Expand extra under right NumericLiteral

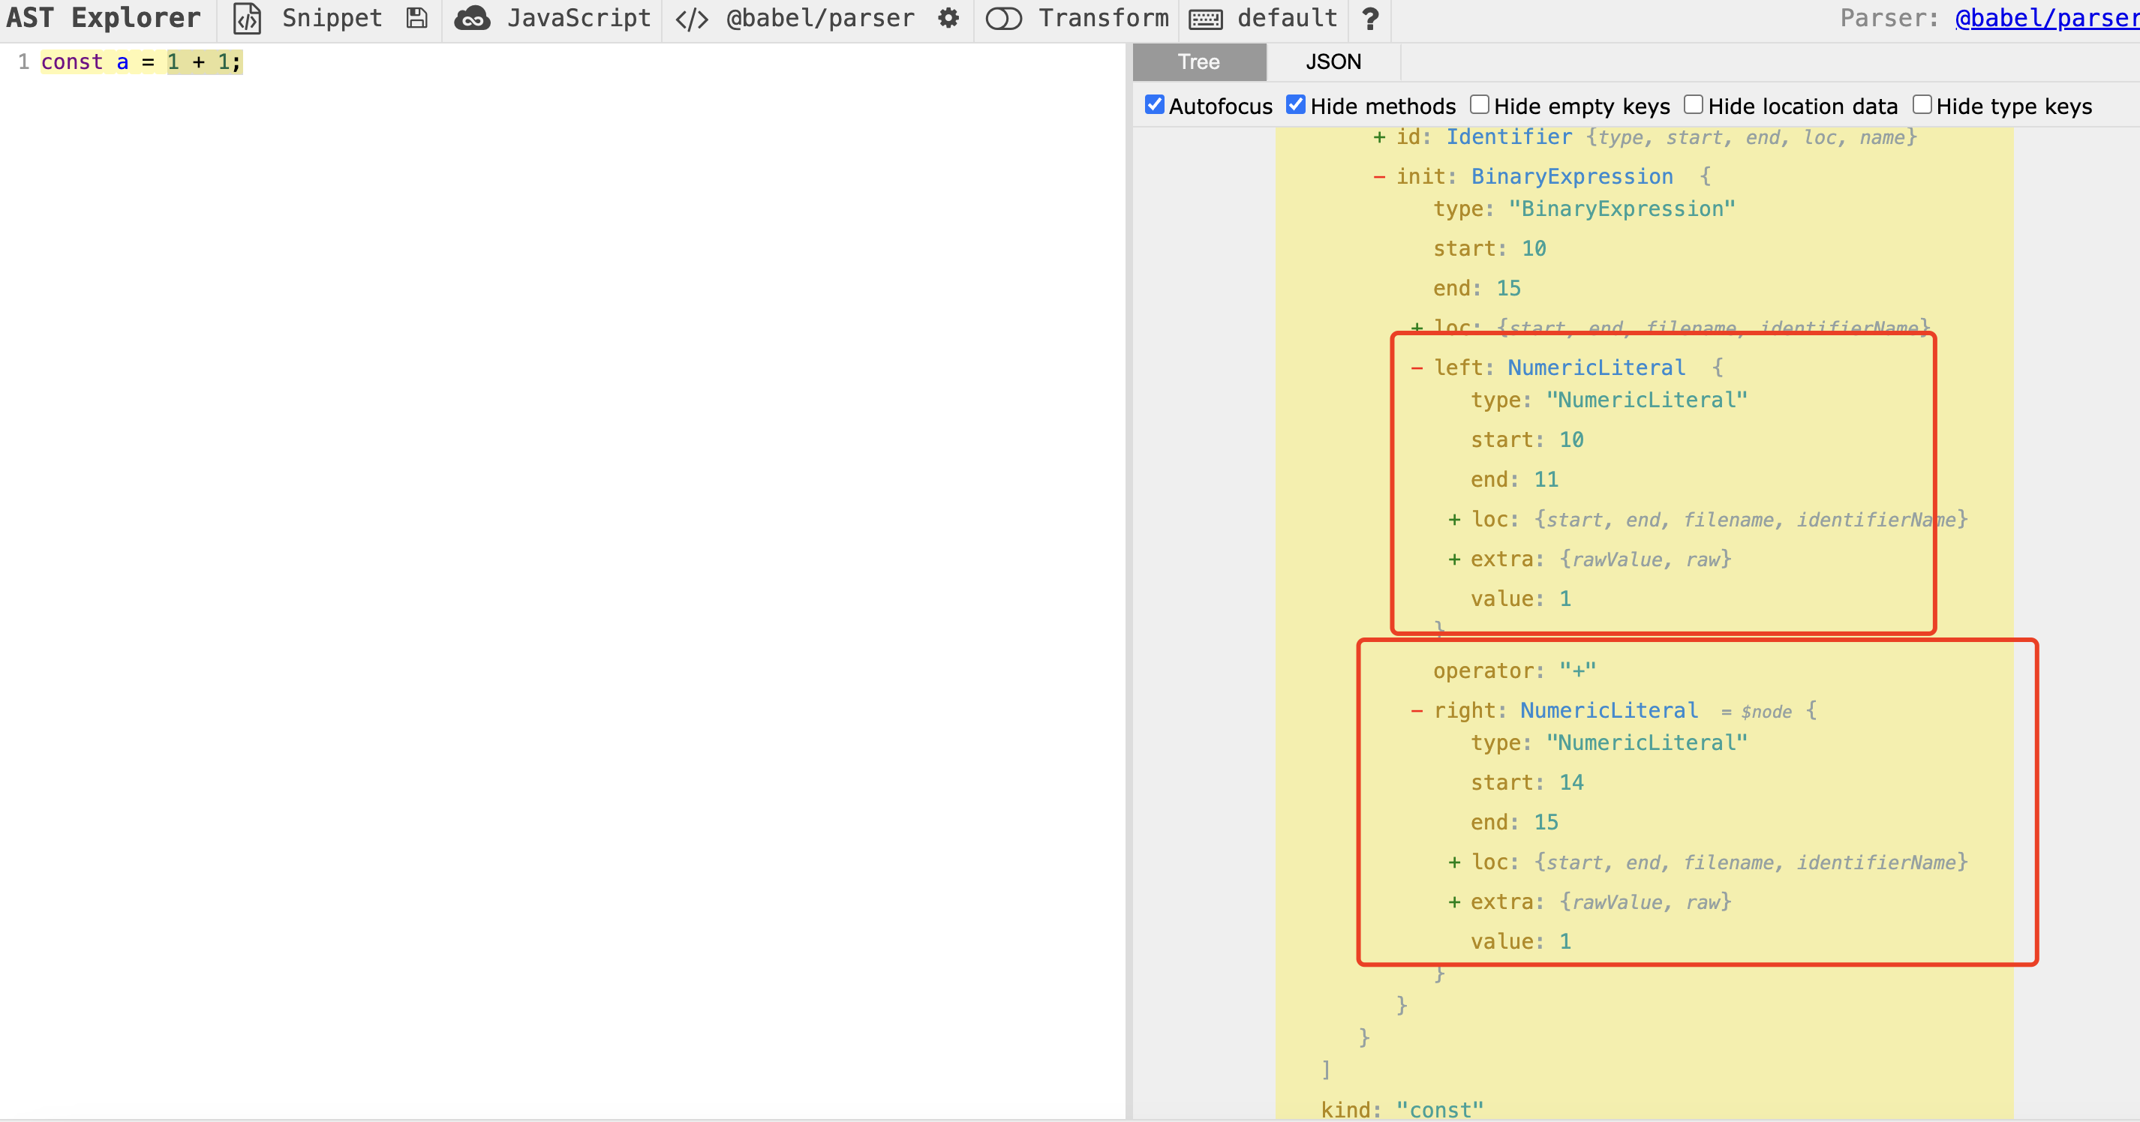[1454, 903]
